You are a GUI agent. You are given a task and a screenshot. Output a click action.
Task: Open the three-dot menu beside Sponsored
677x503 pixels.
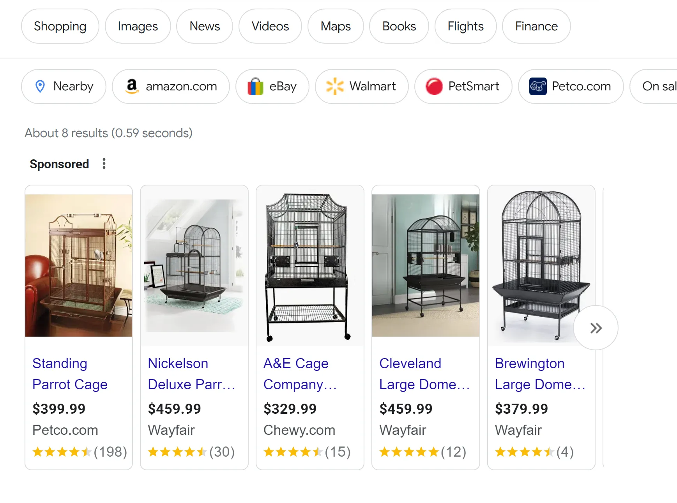pos(104,164)
